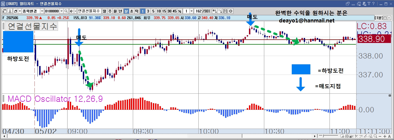Select the 3-minute interval button

(148, 11)
